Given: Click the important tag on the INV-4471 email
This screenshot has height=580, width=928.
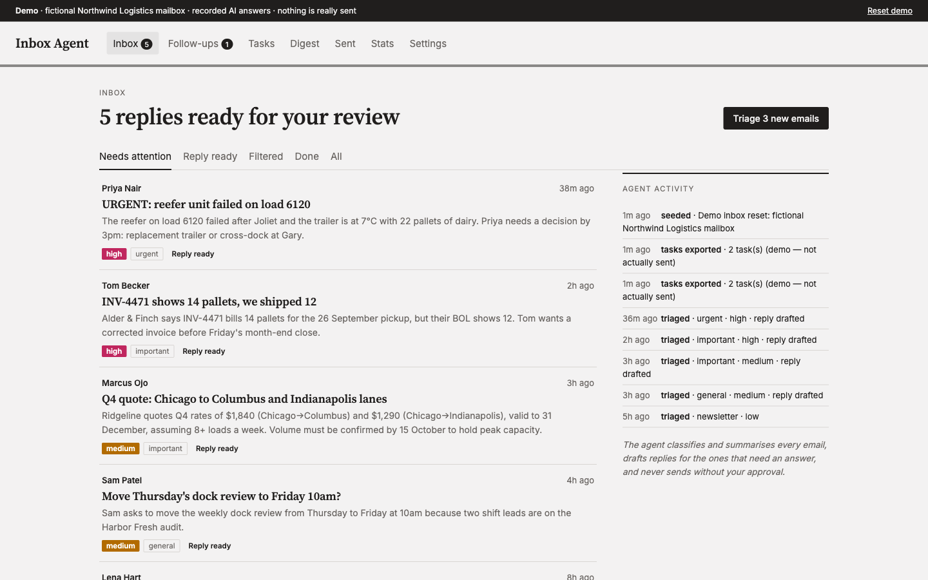Looking at the screenshot, I should pyautogui.click(x=152, y=351).
